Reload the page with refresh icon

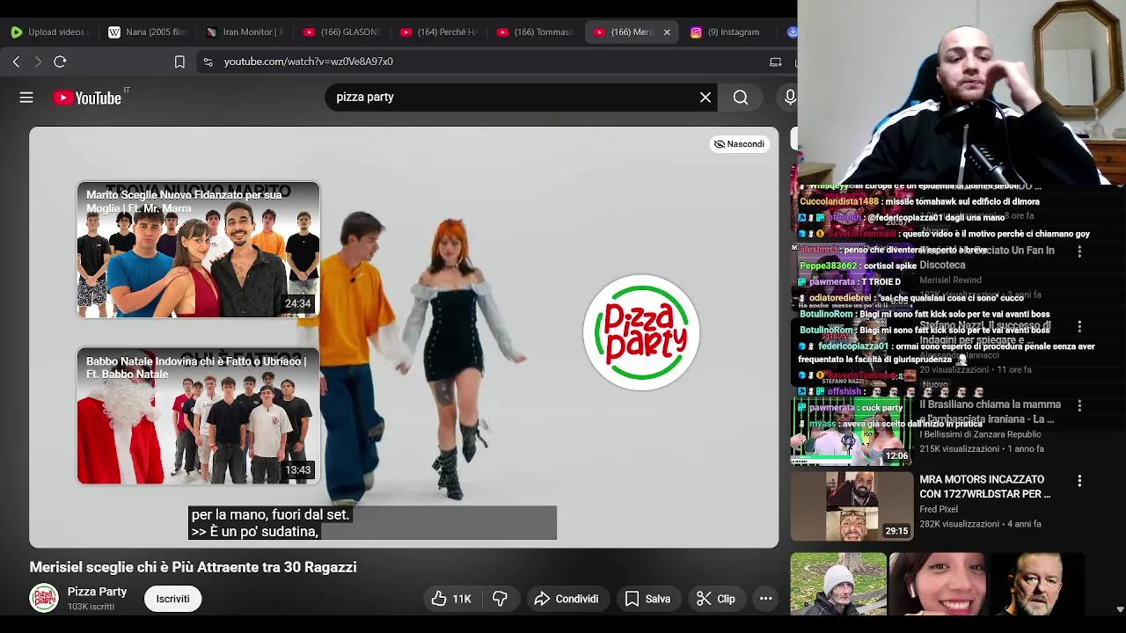click(60, 62)
